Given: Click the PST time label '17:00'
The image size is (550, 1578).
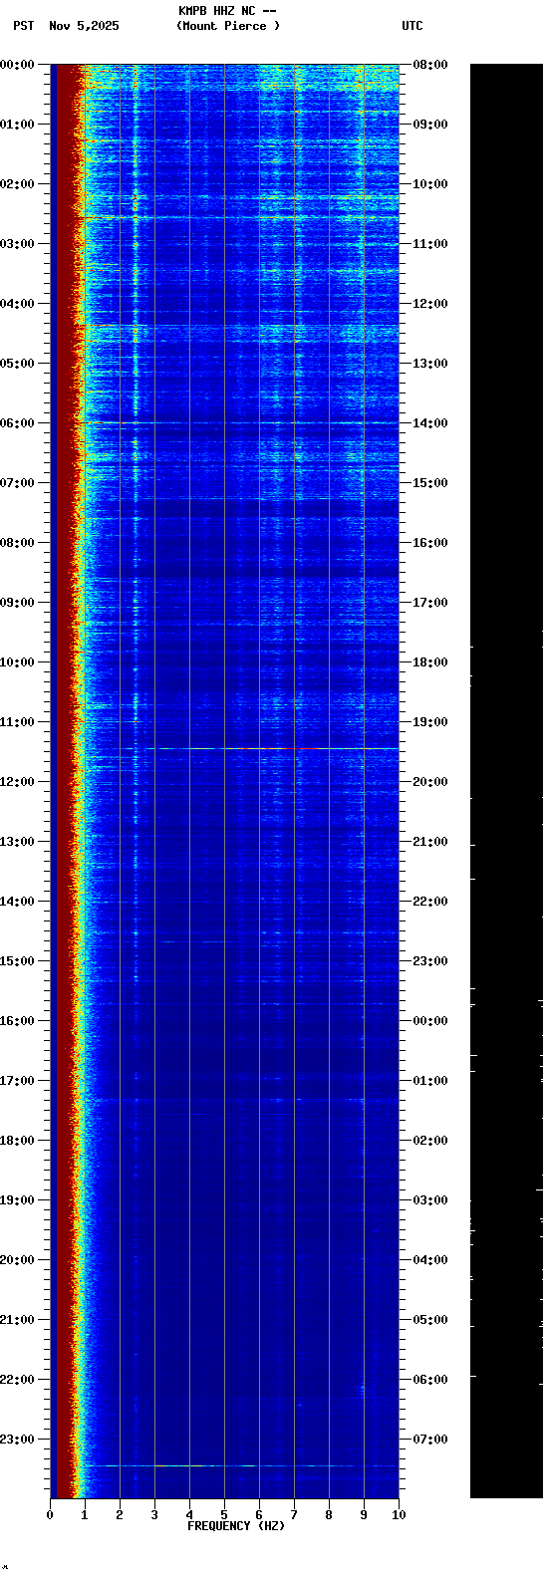Looking at the screenshot, I should (x=17, y=1081).
